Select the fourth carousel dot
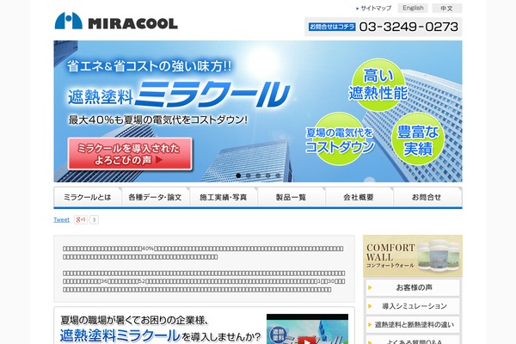Viewport: 516px width, 344px height. (x=268, y=175)
